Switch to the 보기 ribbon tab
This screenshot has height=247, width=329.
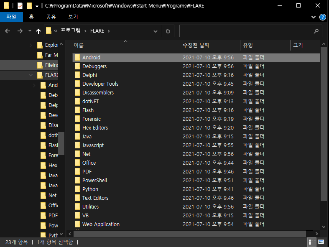(73, 17)
